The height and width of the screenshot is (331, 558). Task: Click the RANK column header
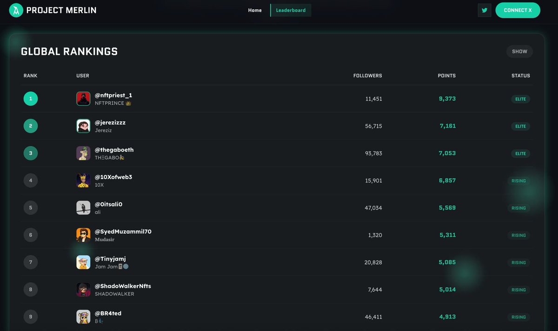tap(31, 76)
